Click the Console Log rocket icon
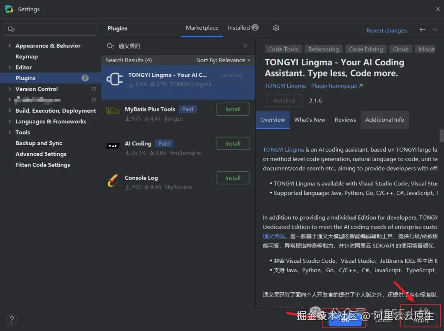 pyautogui.click(x=113, y=181)
